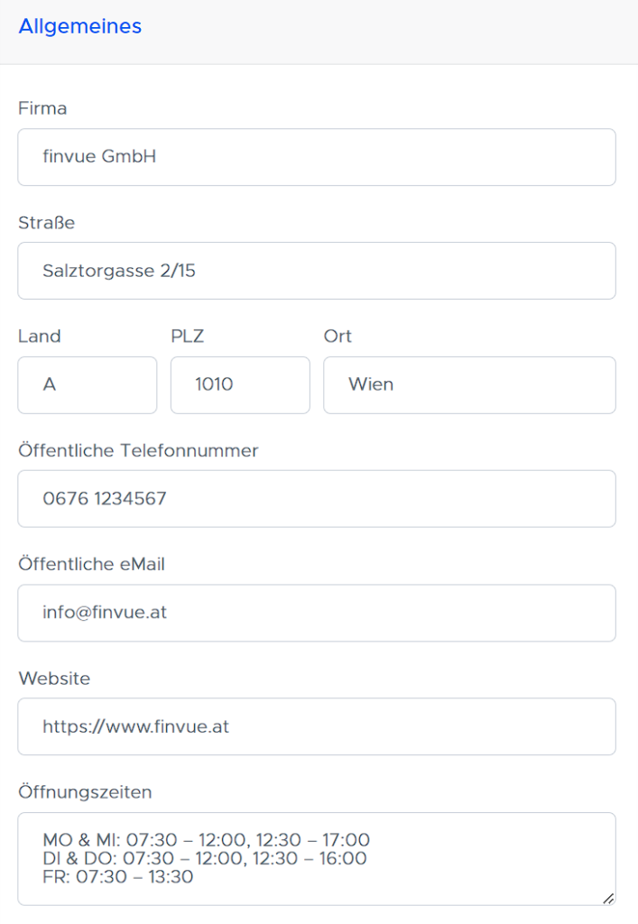Select the Öffentliche eMail input field
The width and height of the screenshot is (638, 924).
click(x=316, y=613)
